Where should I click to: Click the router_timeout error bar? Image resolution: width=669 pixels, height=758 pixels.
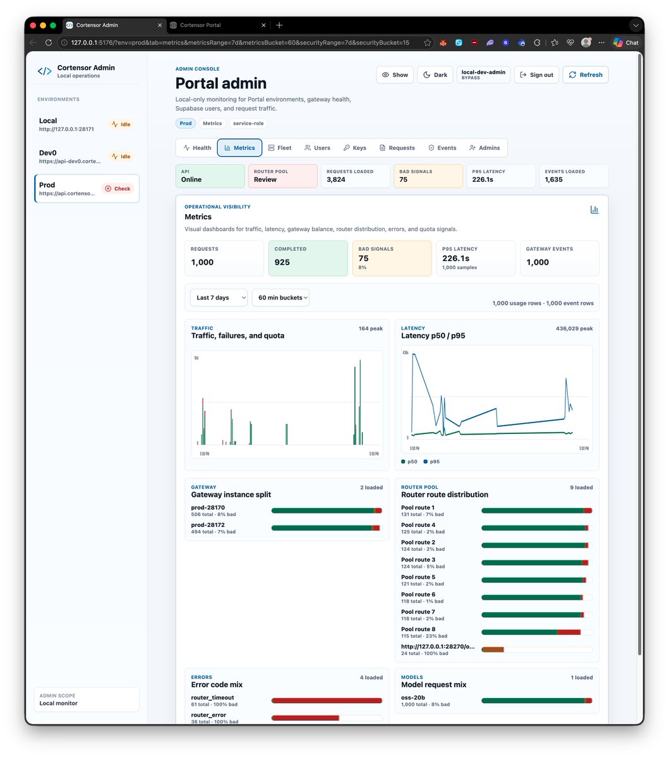point(327,701)
